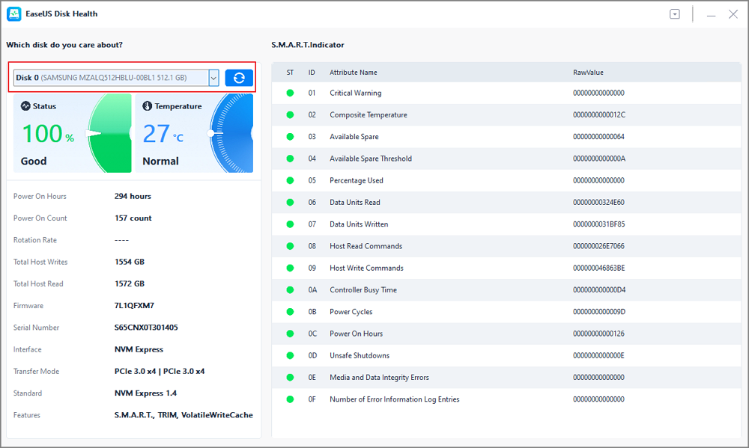Click the green health status gauge

pyautogui.click(x=109, y=133)
